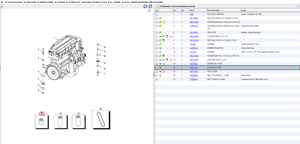Screen dimensions: 300x144
Task: Toggle the left panel pin icon
Action: click(x=1, y=6)
